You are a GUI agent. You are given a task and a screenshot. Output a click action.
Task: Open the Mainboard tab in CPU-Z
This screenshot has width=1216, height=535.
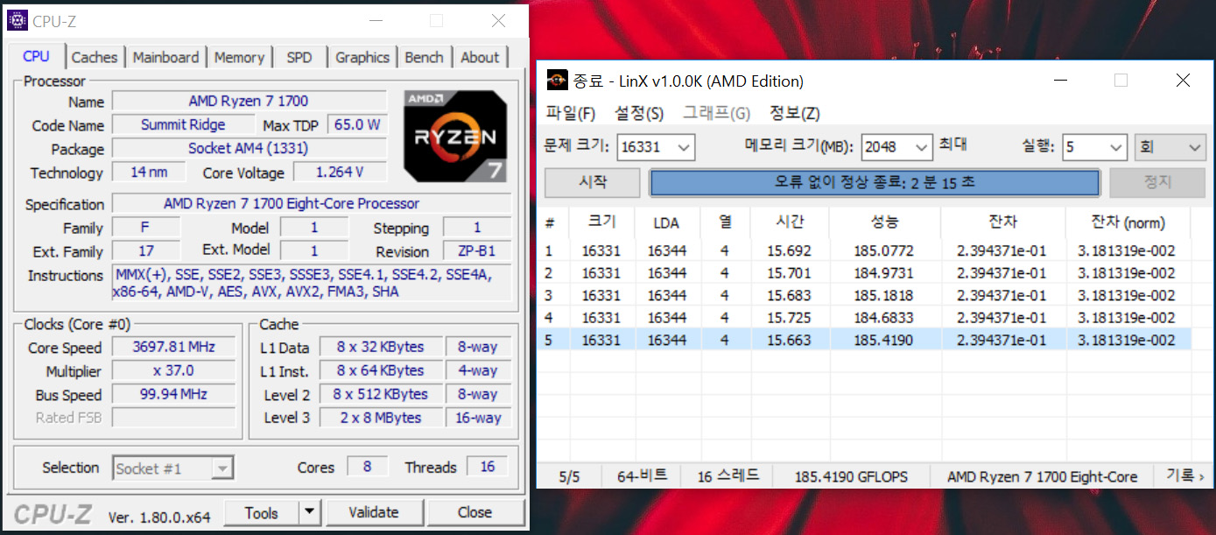(x=166, y=57)
